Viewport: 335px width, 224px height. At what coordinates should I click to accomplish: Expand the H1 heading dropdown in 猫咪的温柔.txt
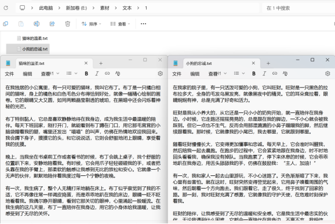pyautogui.click(x=50, y=74)
